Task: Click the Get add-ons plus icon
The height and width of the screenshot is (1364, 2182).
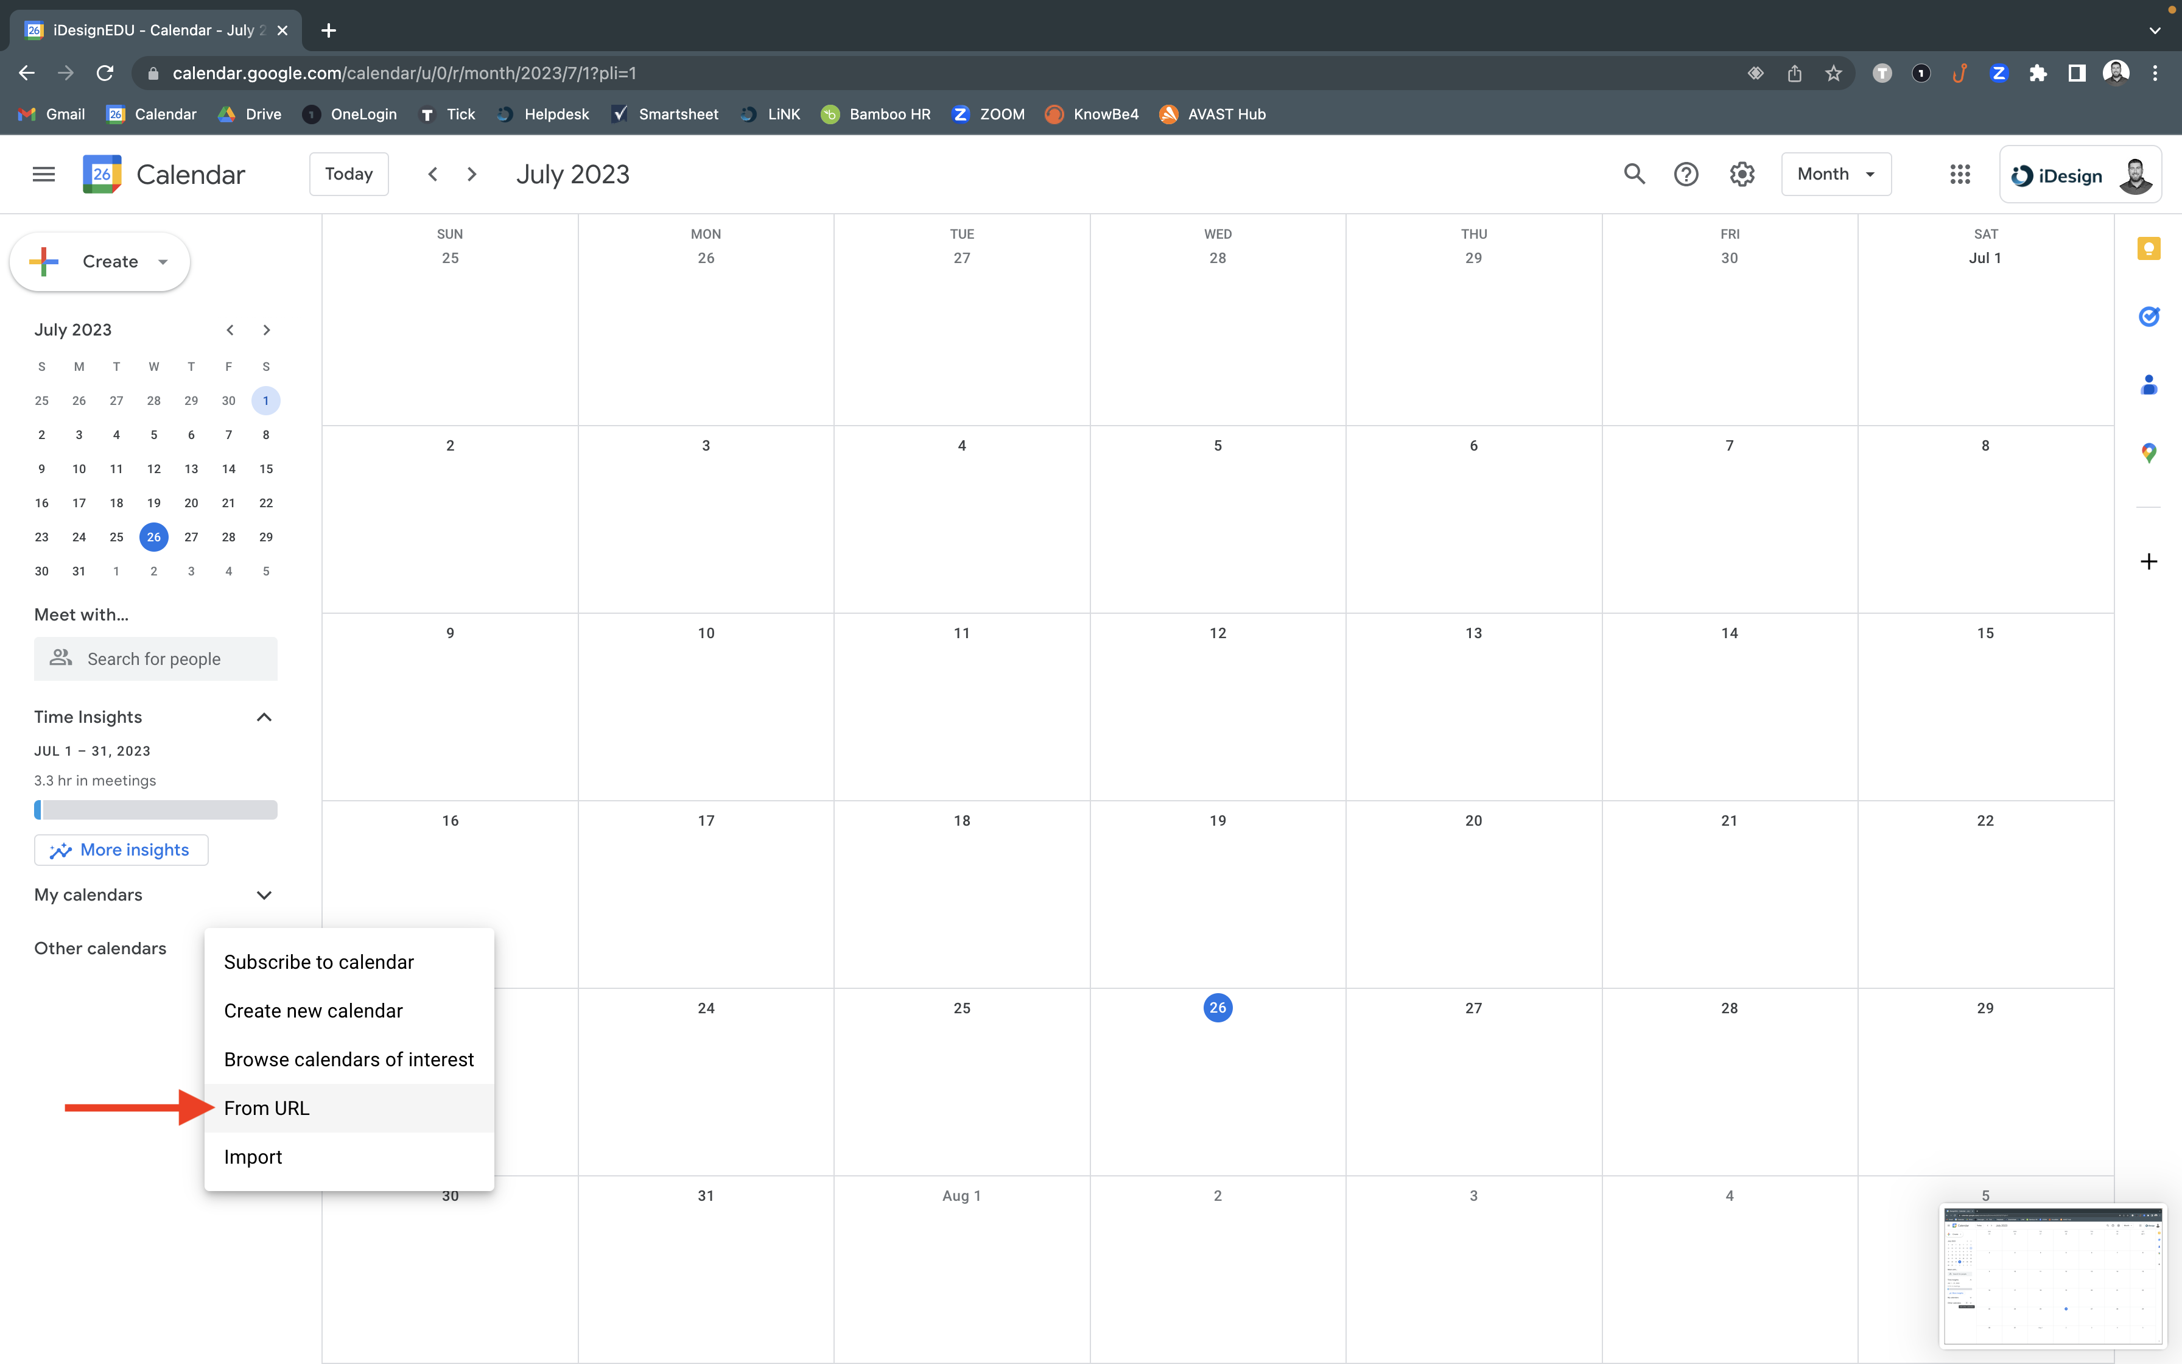Action: tap(2149, 562)
